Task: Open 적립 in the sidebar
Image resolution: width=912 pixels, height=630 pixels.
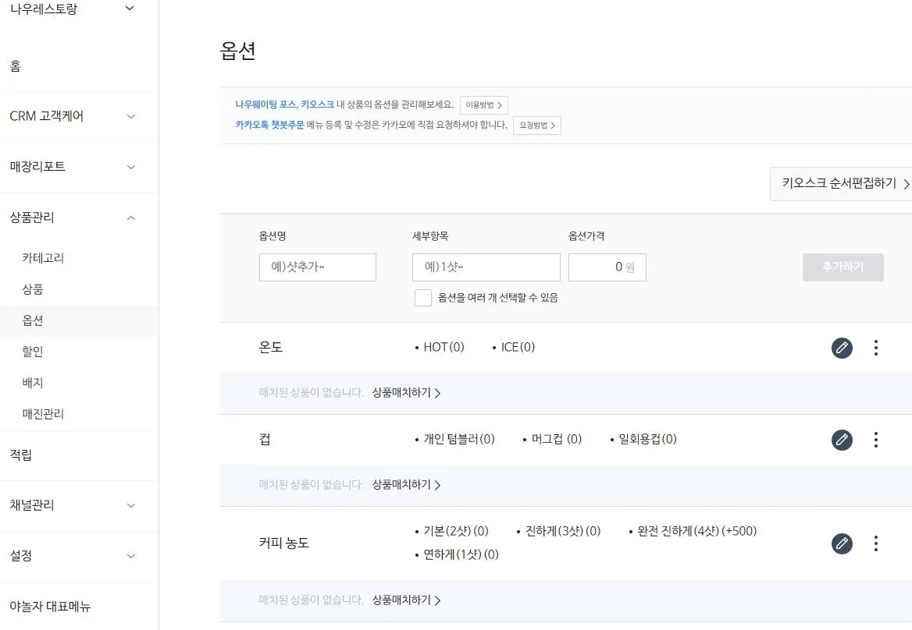Action: [20, 455]
